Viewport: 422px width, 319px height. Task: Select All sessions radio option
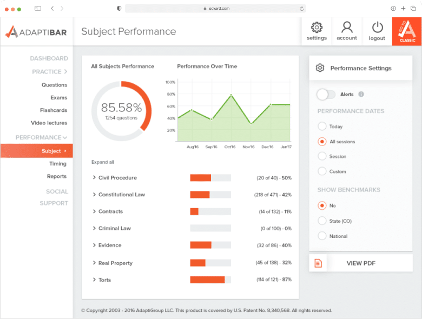pos(322,142)
